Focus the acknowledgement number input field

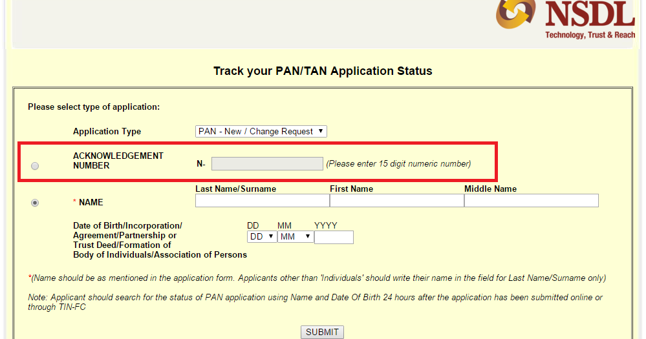(x=267, y=164)
